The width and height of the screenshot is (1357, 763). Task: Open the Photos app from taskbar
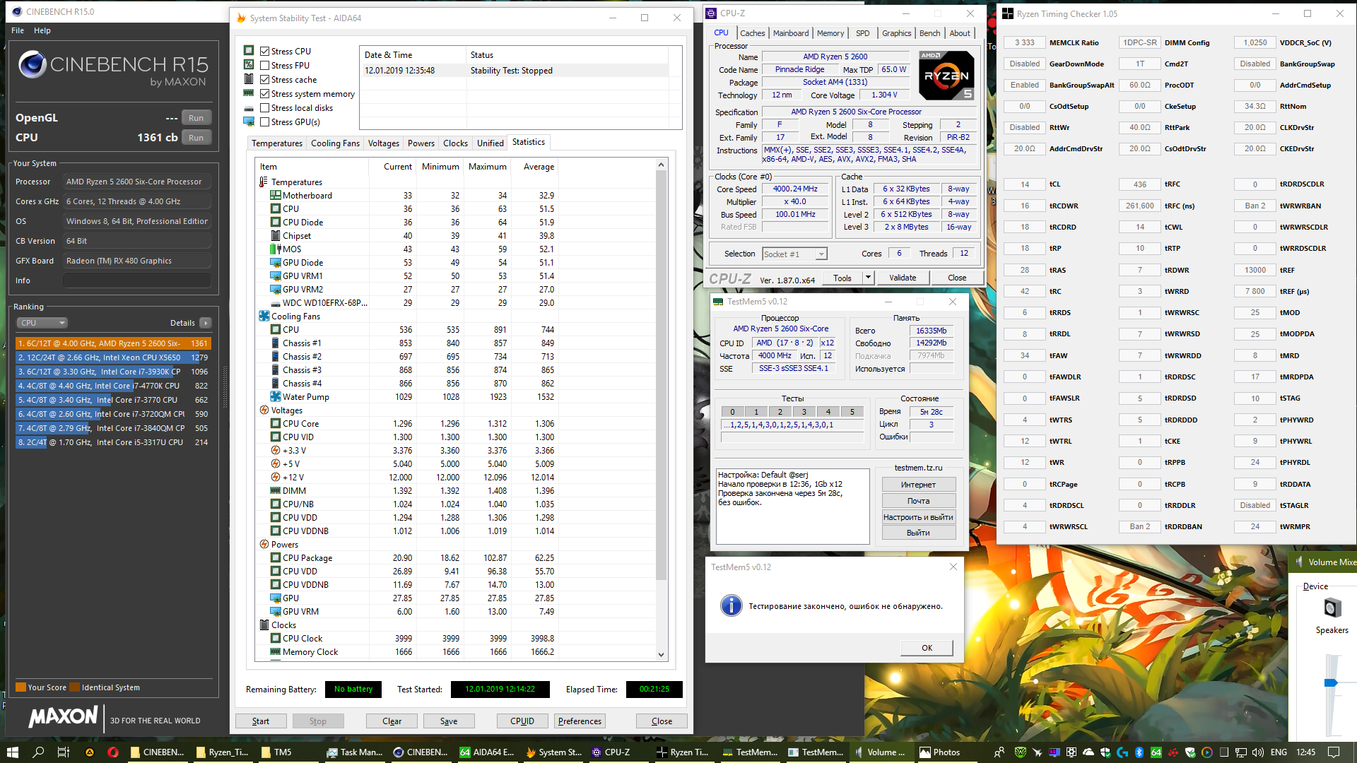(939, 752)
